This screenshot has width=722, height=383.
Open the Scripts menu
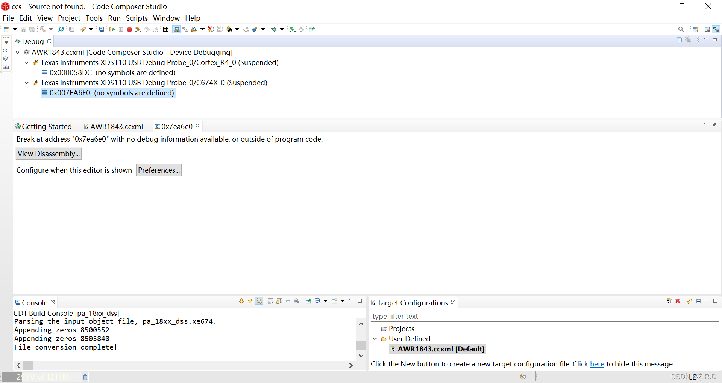[137, 18]
